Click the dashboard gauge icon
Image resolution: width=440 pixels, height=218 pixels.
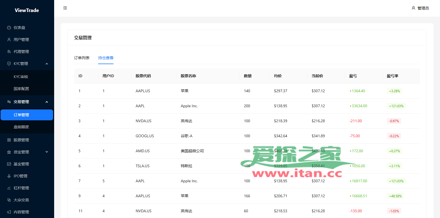9,28
